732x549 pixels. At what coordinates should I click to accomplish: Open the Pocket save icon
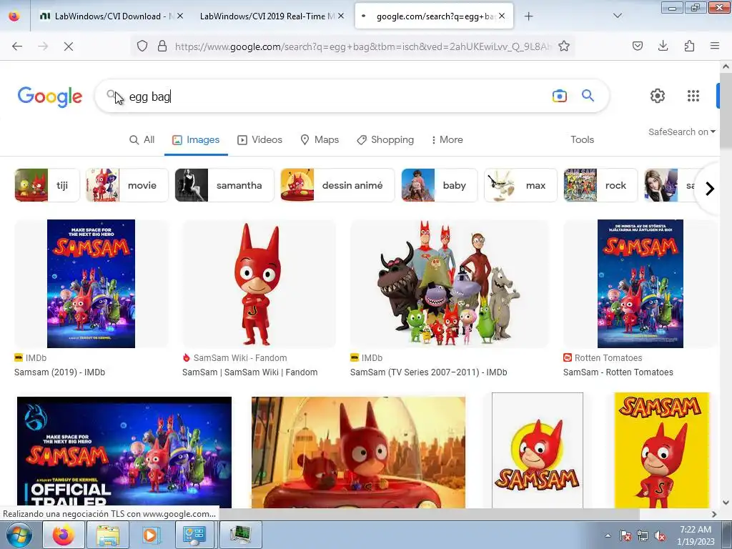click(638, 46)
